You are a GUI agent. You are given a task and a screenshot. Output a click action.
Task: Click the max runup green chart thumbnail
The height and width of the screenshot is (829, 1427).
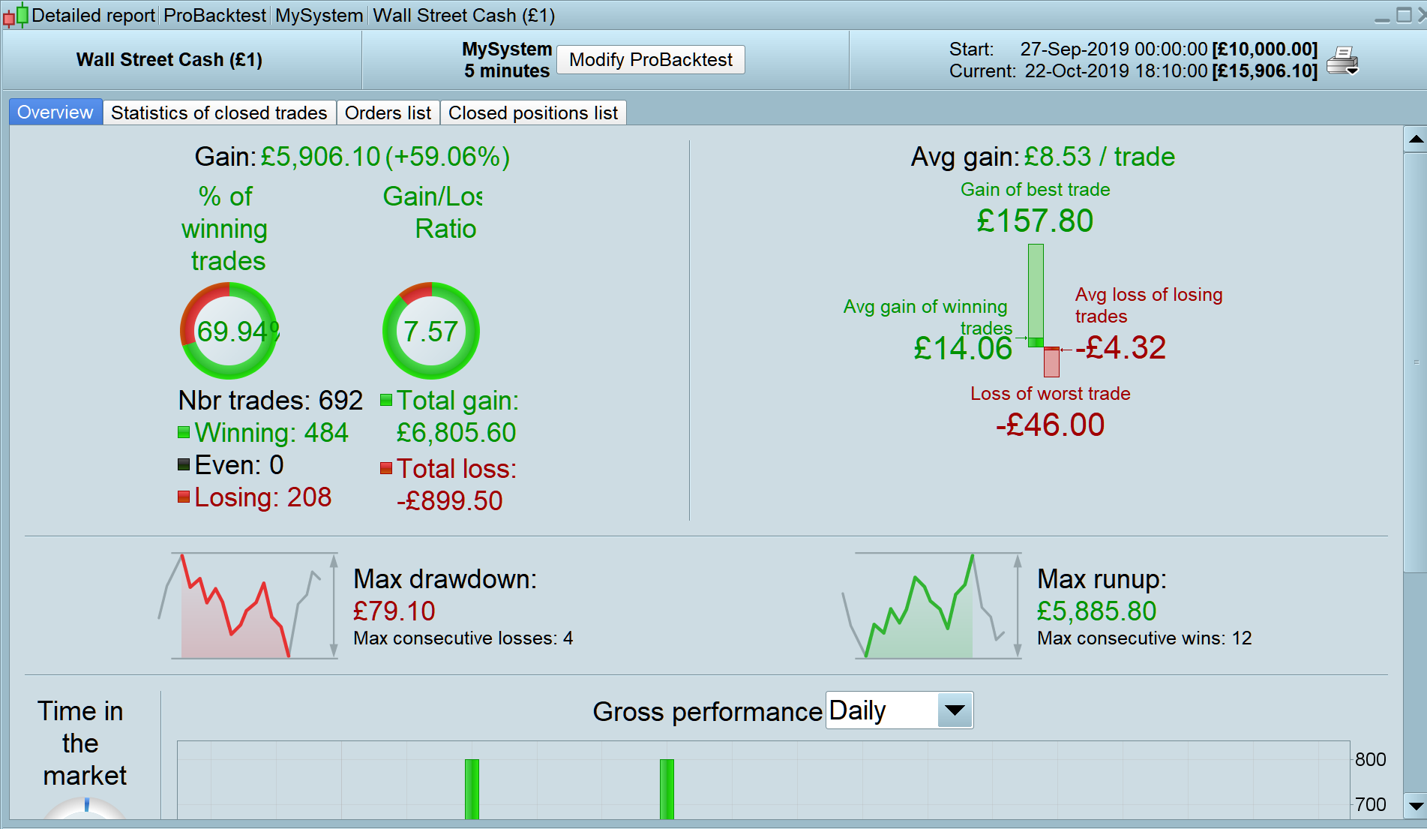click(x=931, y=606)
